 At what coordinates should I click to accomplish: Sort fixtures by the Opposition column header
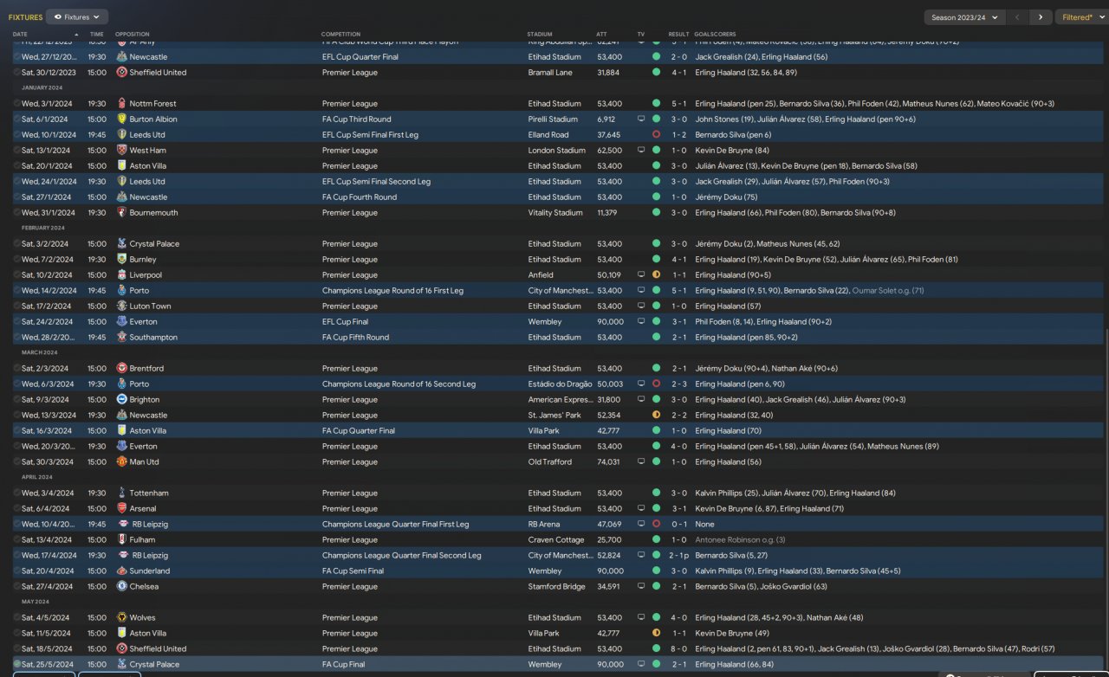pyautogui.click(x=132, y=35)
